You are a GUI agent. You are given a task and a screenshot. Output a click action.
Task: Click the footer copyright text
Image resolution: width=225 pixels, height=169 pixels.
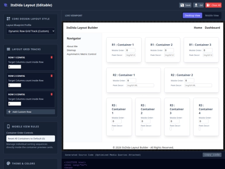(143, 147)
